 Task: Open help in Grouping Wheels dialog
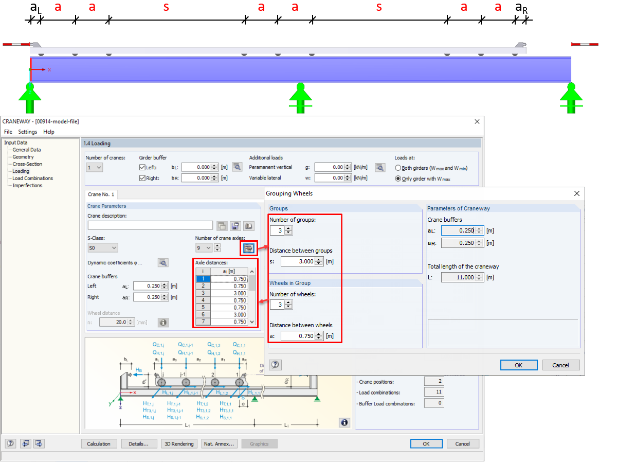pos(275,365)
